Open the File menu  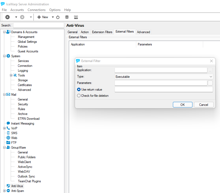(4, 10)
